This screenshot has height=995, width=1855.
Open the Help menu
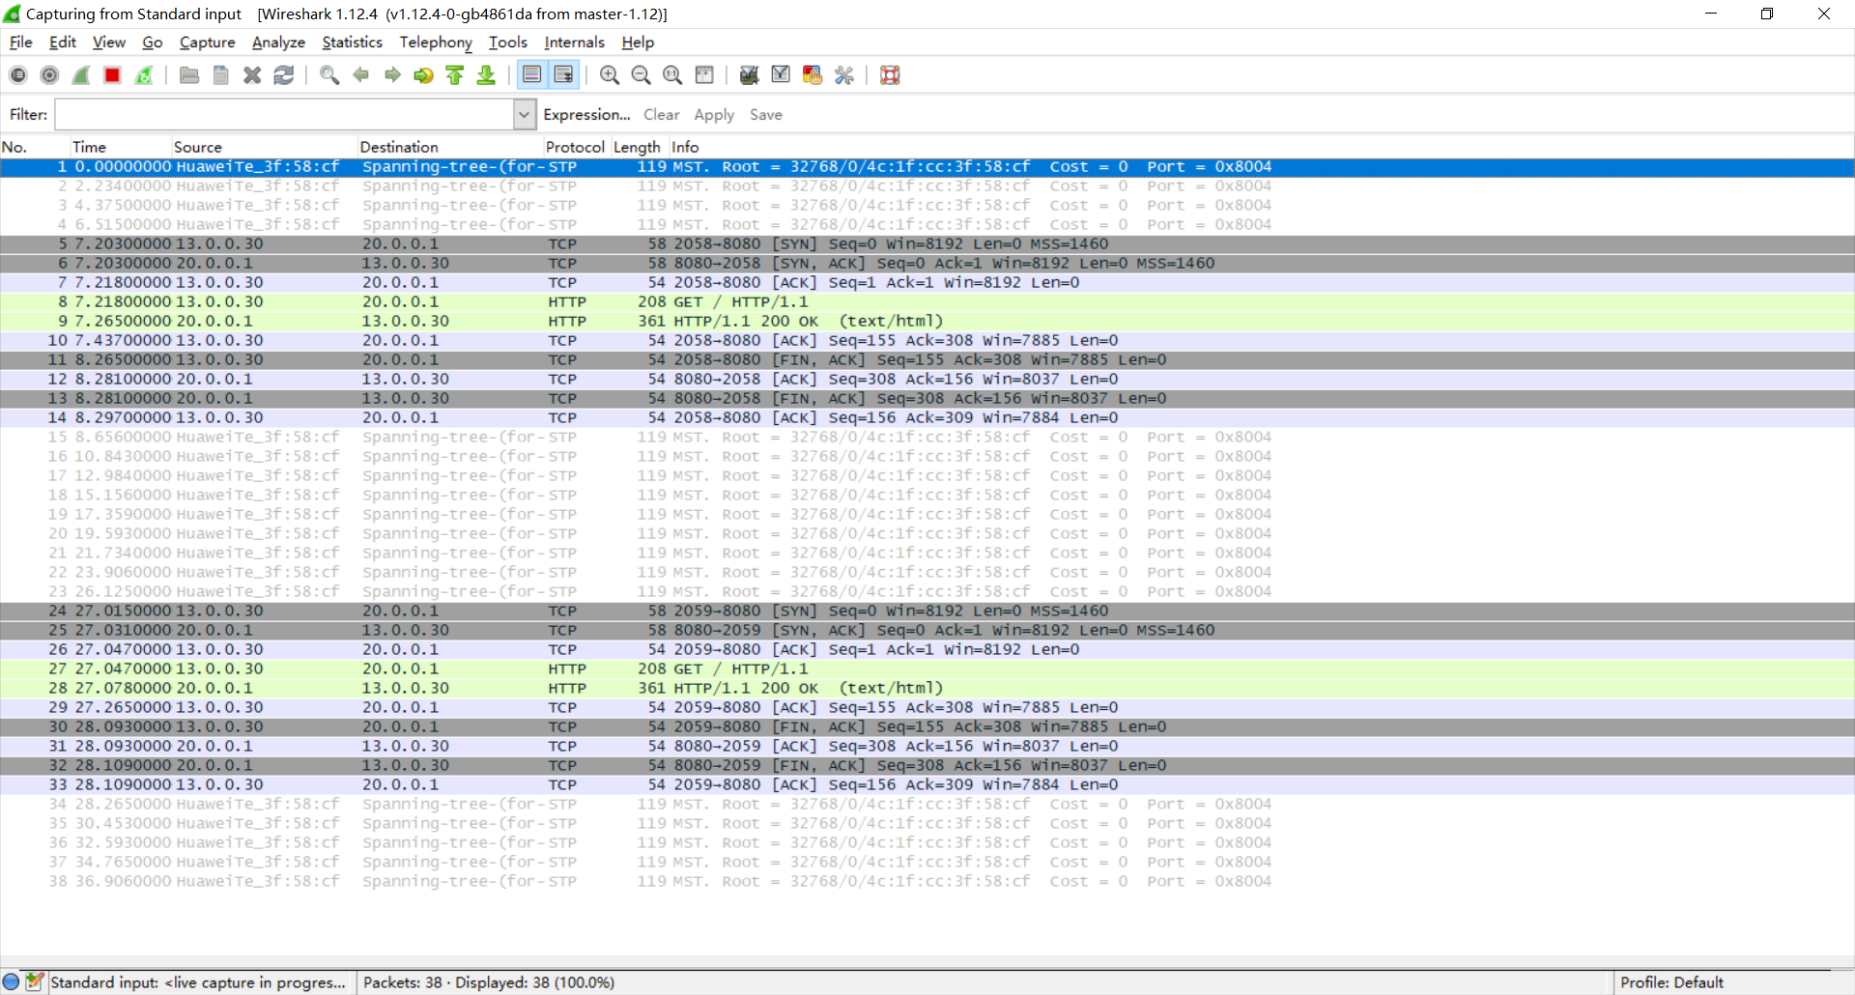pos(638,43)
